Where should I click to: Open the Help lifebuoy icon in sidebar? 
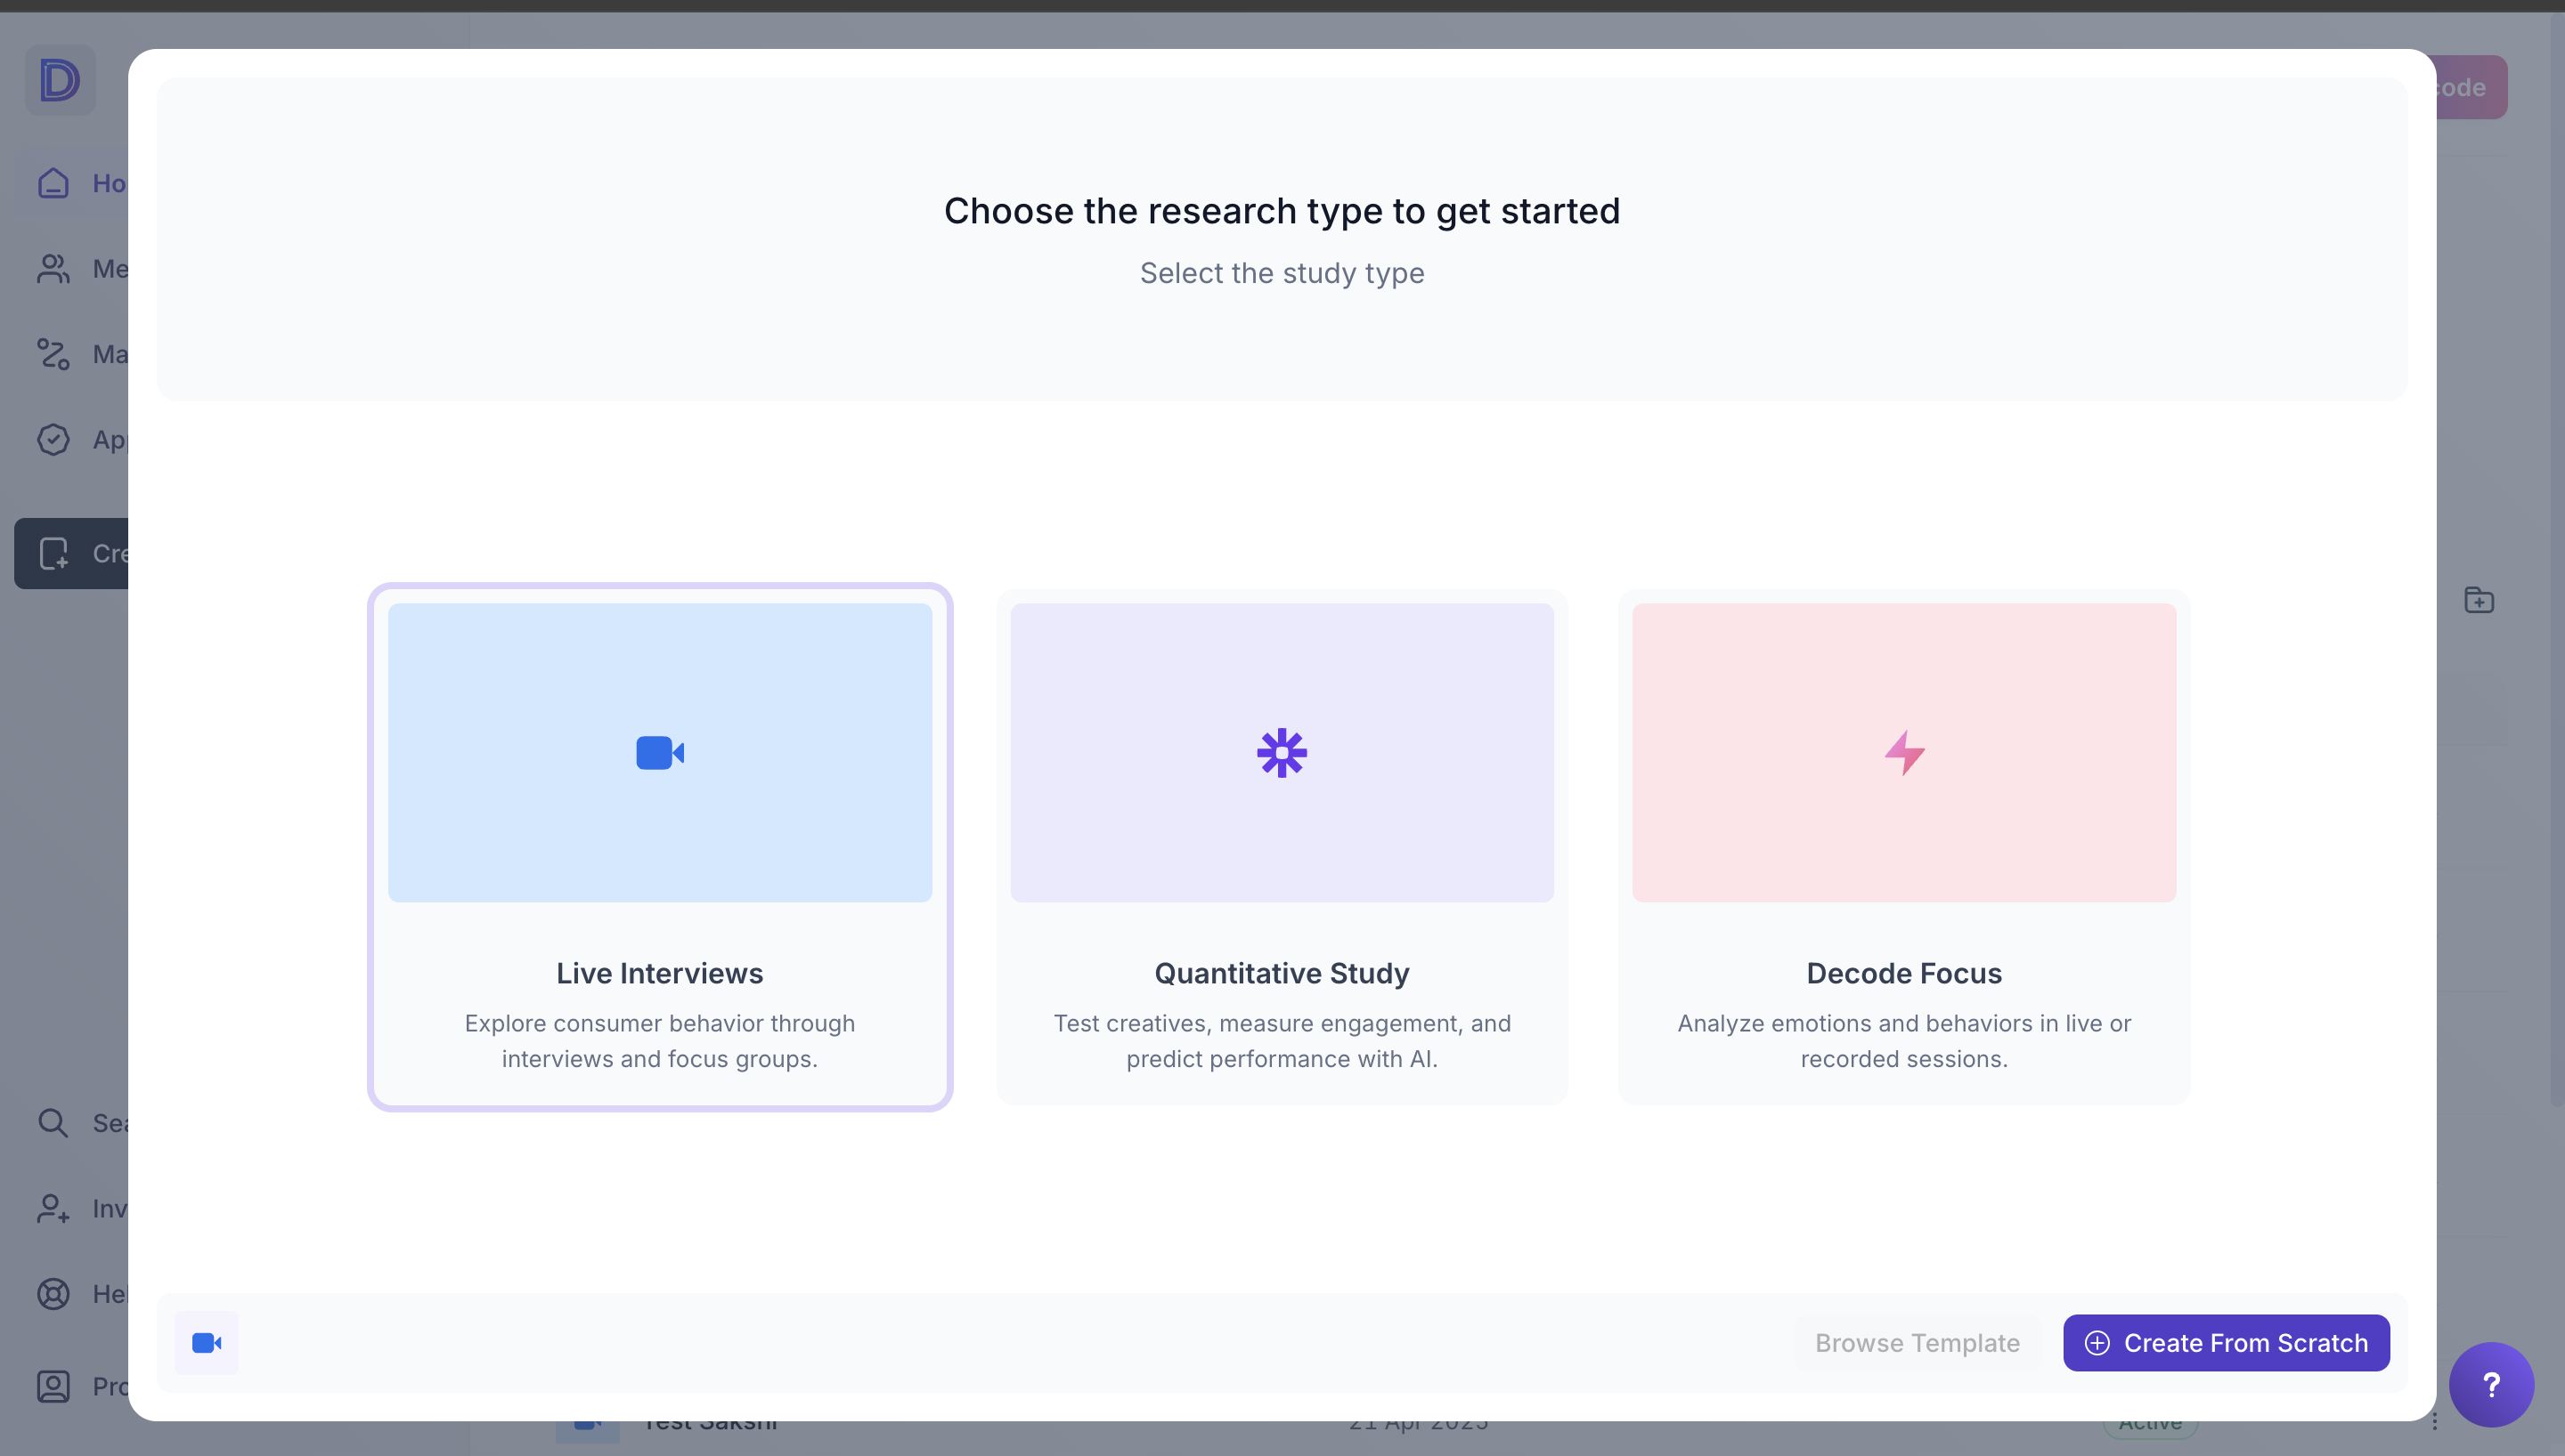[x=53, y=1294]
